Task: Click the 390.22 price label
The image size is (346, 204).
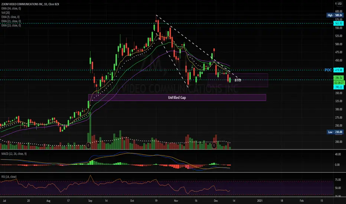Action: [x=338, y=87]
